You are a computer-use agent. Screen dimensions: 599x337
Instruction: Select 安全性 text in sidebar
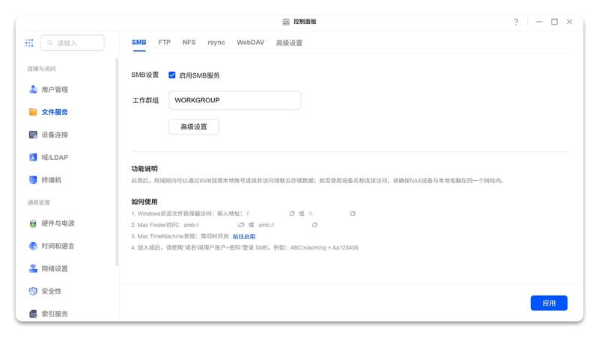51,291
